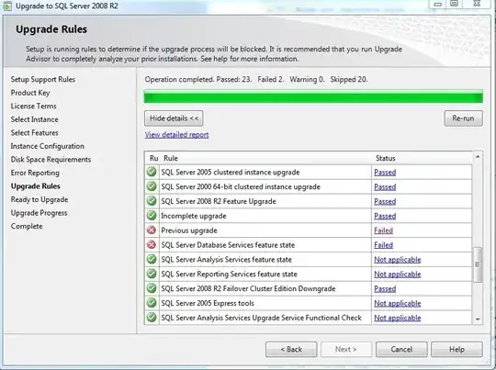Select Upgrade Progress step
496x370 pixels.
(x=39, y=213)
